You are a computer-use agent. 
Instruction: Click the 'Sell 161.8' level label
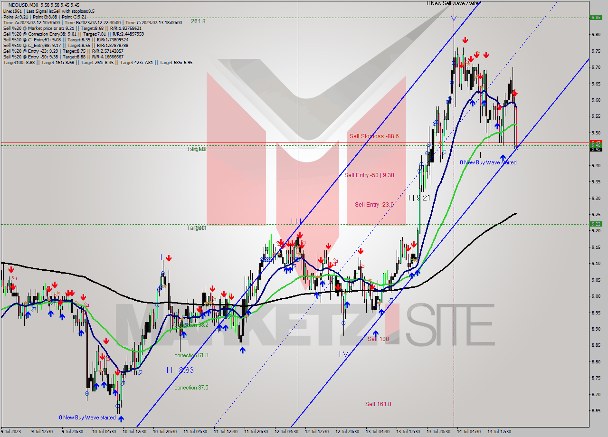(378, 404)
